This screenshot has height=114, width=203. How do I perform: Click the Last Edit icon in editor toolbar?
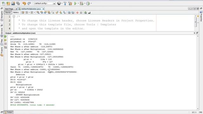click(x=23, y=13)
